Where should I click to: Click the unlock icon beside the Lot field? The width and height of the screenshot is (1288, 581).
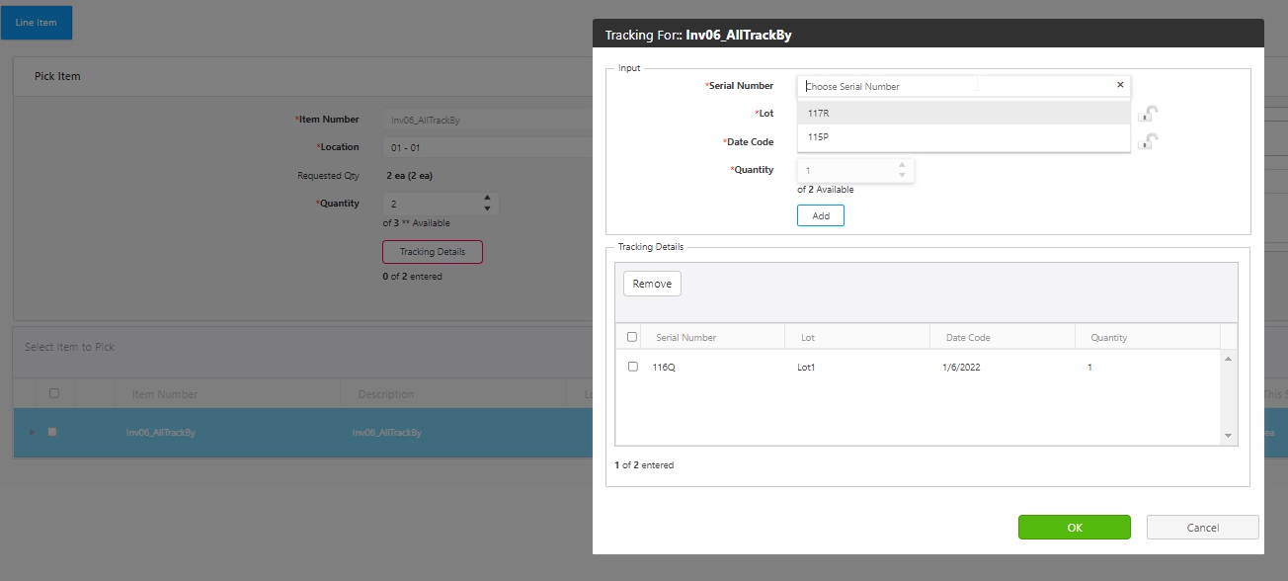1147,114
